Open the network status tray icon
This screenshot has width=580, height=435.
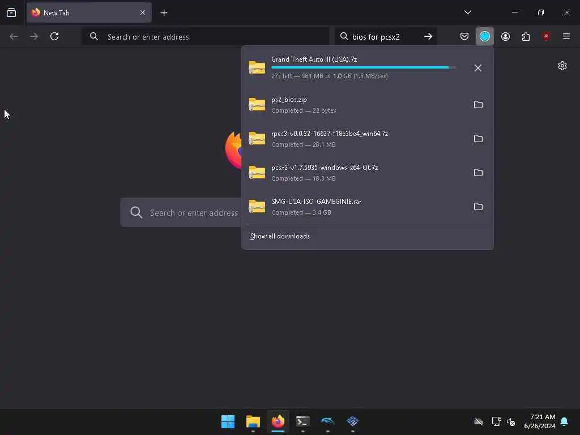coord(496,421)
